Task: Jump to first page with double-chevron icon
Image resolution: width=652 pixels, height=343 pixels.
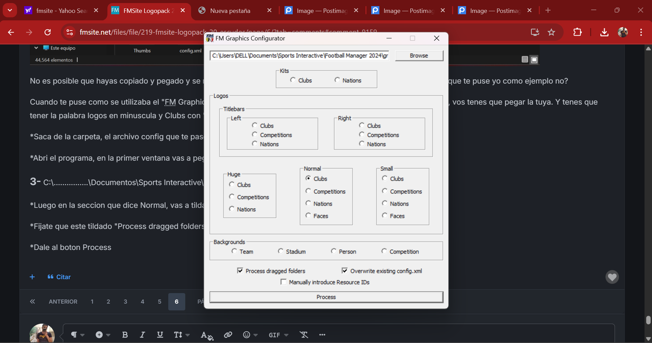Action: [33, 302]
